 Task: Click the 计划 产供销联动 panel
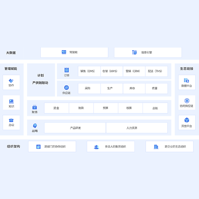coord(41,80)
